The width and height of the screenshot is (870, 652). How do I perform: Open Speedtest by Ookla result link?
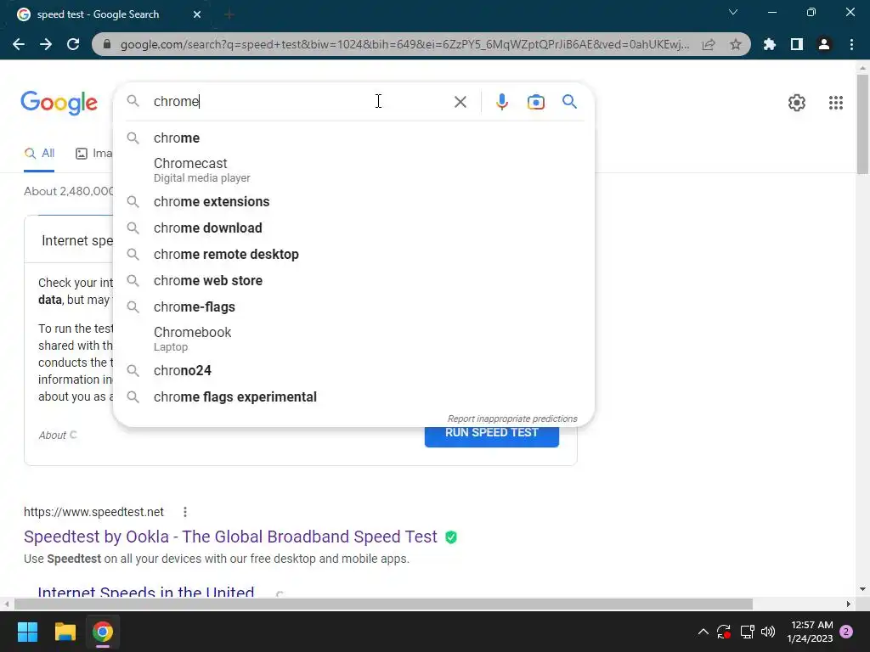pos(230,537)
